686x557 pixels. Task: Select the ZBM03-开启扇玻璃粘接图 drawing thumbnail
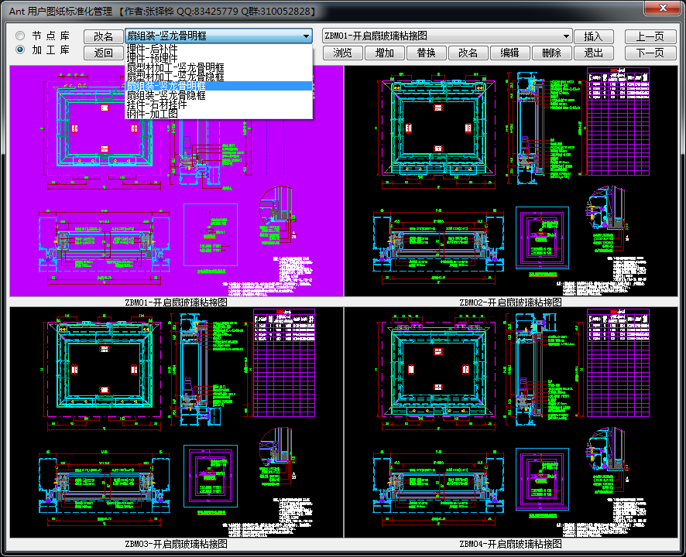176,422
